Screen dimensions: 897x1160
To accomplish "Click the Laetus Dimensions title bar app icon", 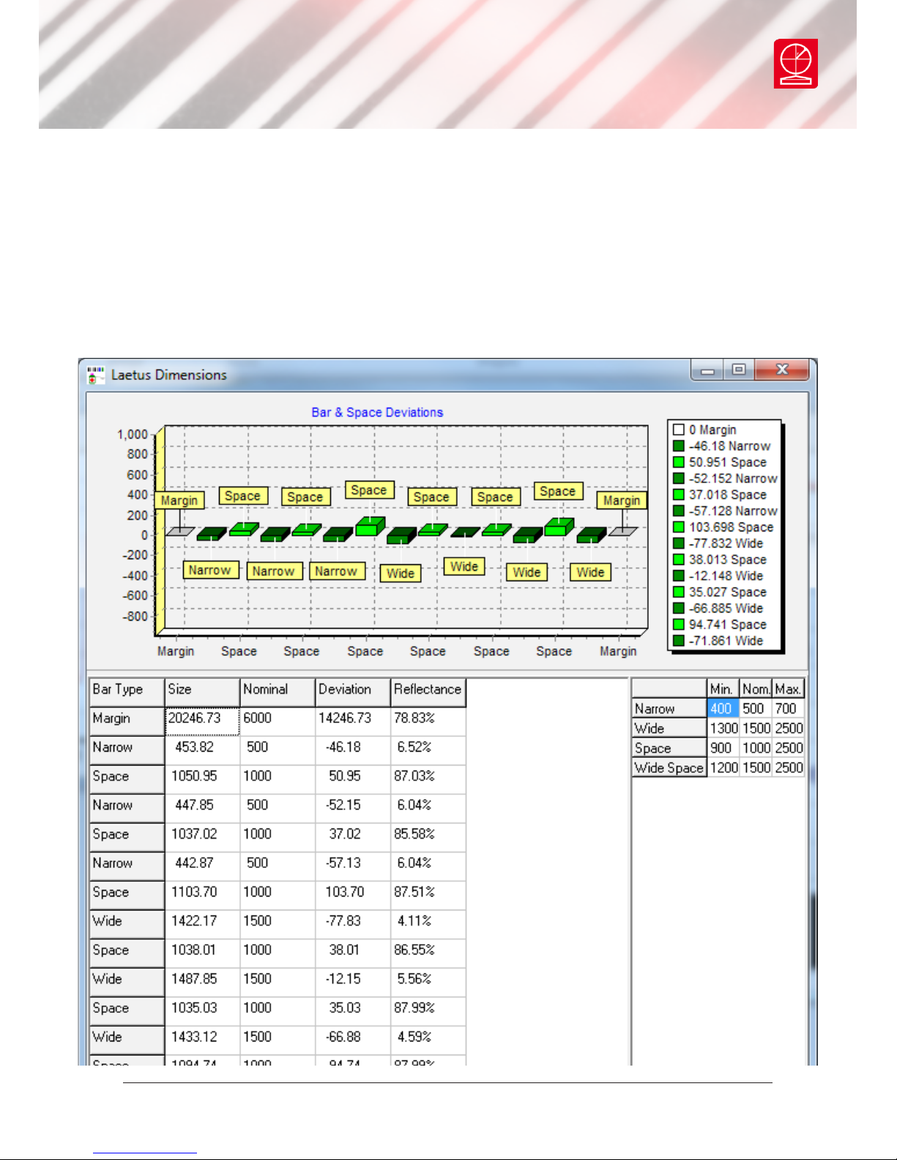I will click(96, 375).
